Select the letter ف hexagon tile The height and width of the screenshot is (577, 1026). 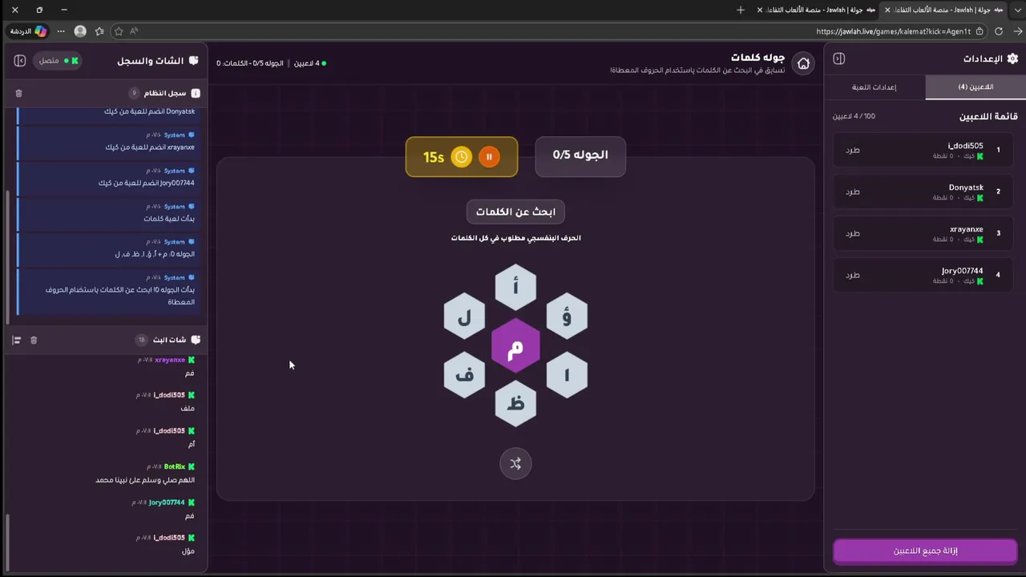point(464,375)
